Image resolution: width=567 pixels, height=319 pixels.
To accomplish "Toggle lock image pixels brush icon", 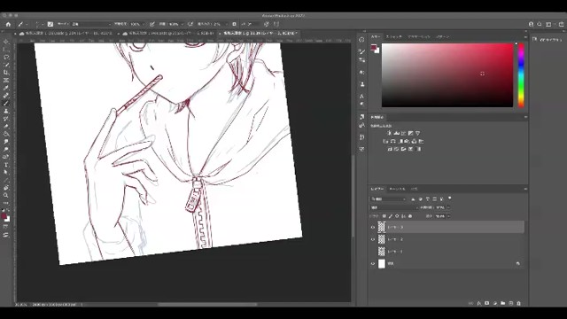I will point(391,216).
